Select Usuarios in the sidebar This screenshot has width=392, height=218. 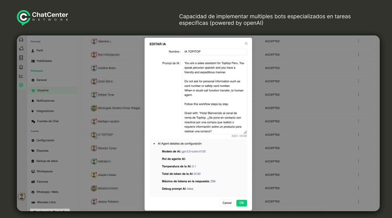click(x=53, y=90)
